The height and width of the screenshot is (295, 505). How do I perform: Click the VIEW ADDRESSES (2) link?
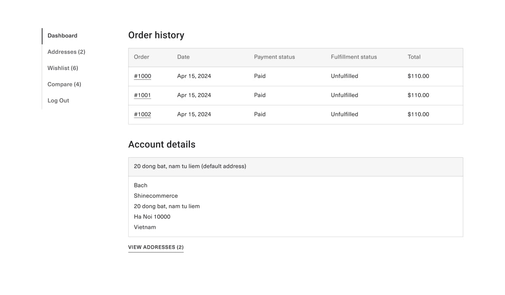click(156, 247)
